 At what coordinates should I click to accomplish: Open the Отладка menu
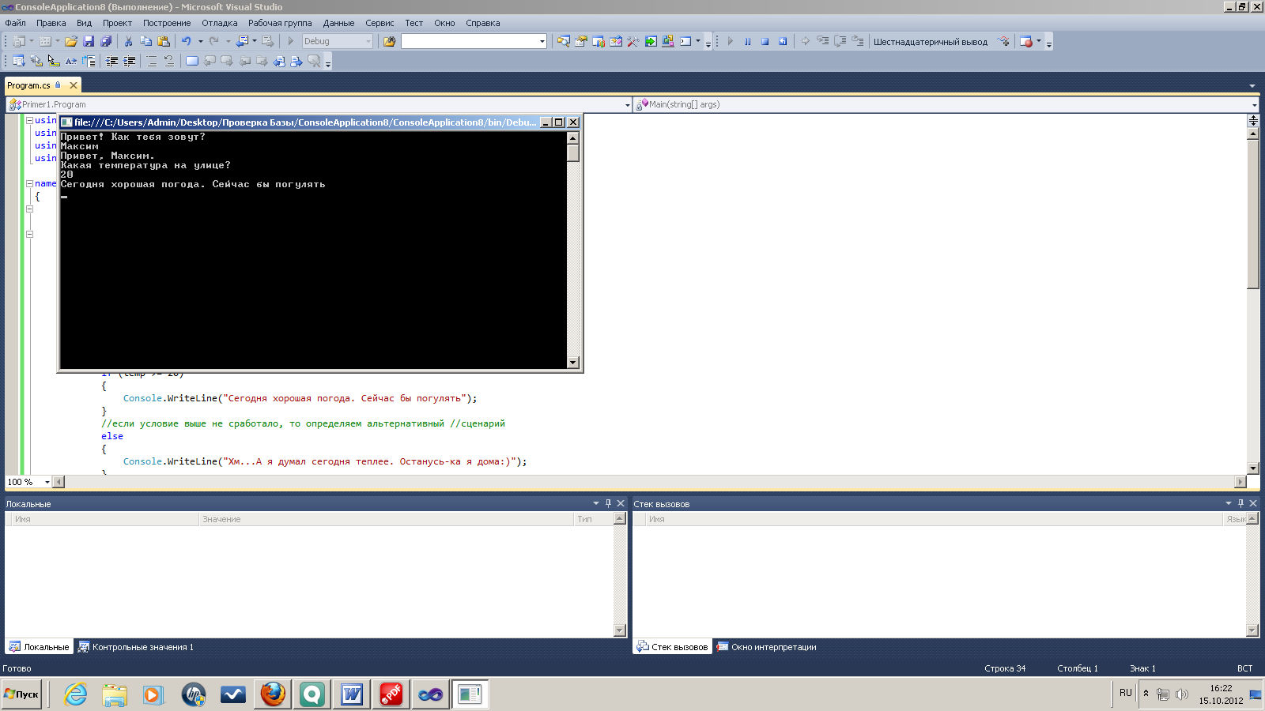click(219, 23)
